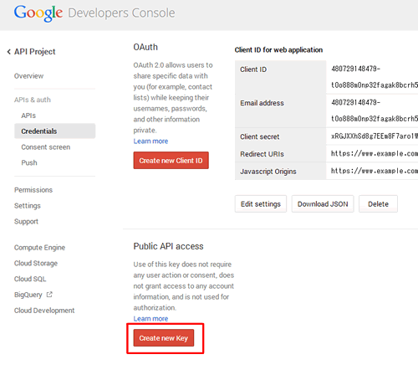The width and height of the screenshot is (418, 370).
Task: Open BigQuery link
Action: pos(28,295)
